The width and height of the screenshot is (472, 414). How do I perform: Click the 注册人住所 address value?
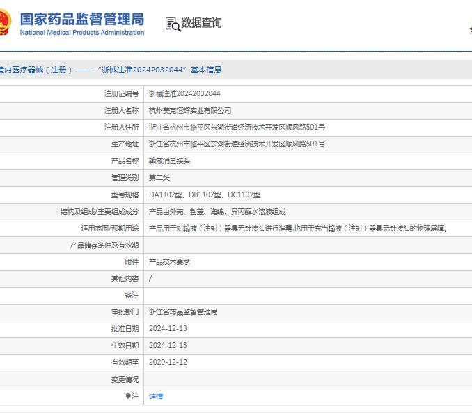pos(237,127)
